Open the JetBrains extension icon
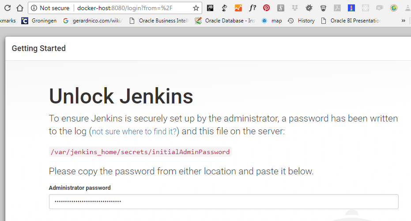This screenshot has height=221, width=411. 211,8
